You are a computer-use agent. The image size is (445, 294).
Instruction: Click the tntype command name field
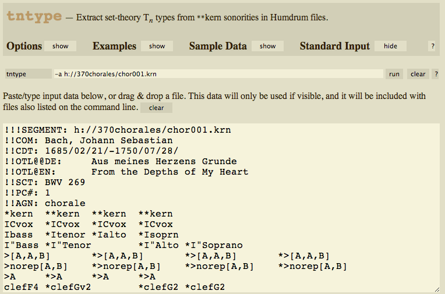(27, 74)
